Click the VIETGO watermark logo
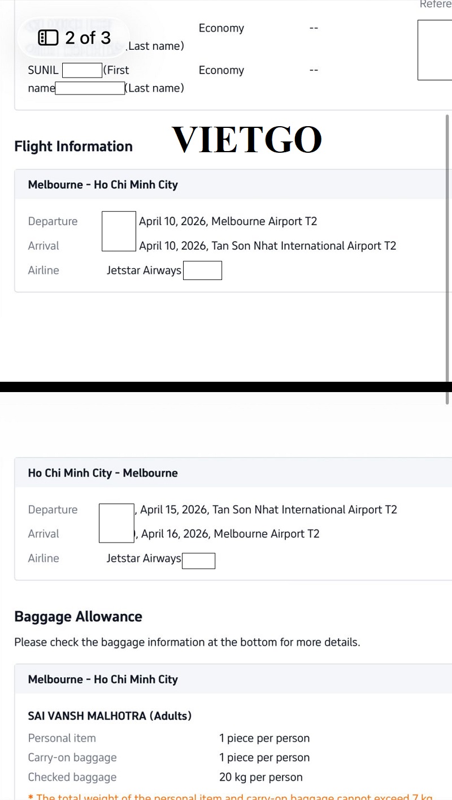 (x=247, y=140)
